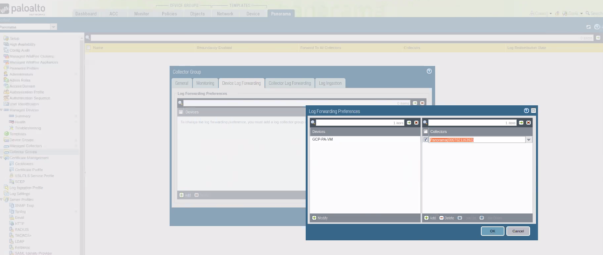Viewport: 603px width, 255px height.
Task: Click Add in the Collector Group dialog behind
Action: (185, 195)
